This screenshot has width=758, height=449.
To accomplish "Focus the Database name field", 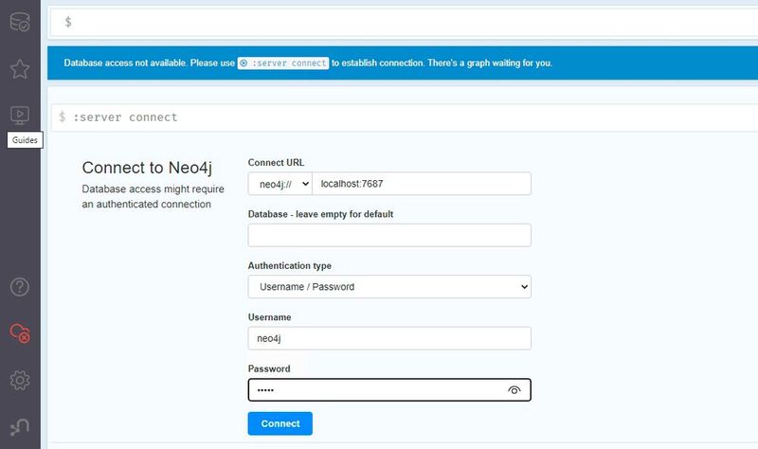I will (x=389, y=235).
